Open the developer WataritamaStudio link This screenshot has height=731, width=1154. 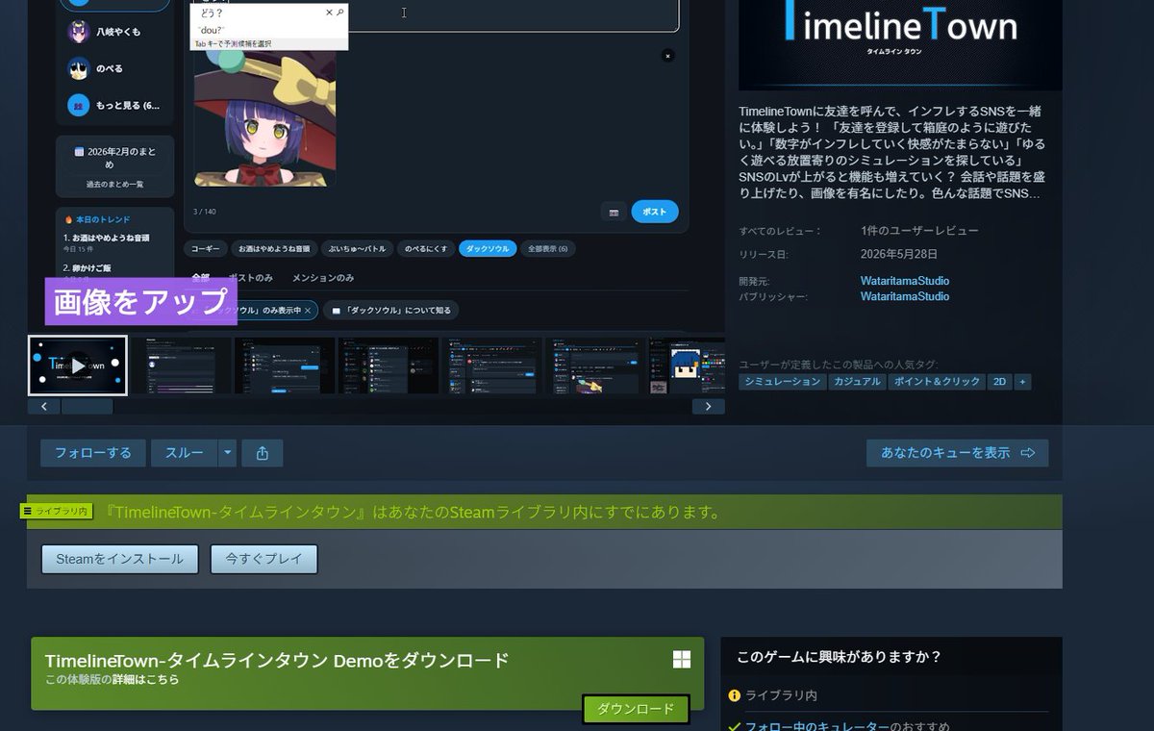pos(905,281)
